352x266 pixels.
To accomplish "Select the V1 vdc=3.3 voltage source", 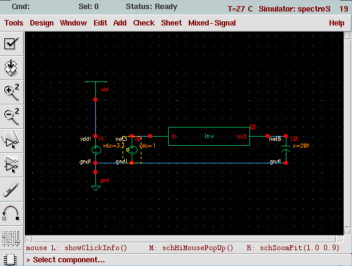I will [x=96, y=149].
